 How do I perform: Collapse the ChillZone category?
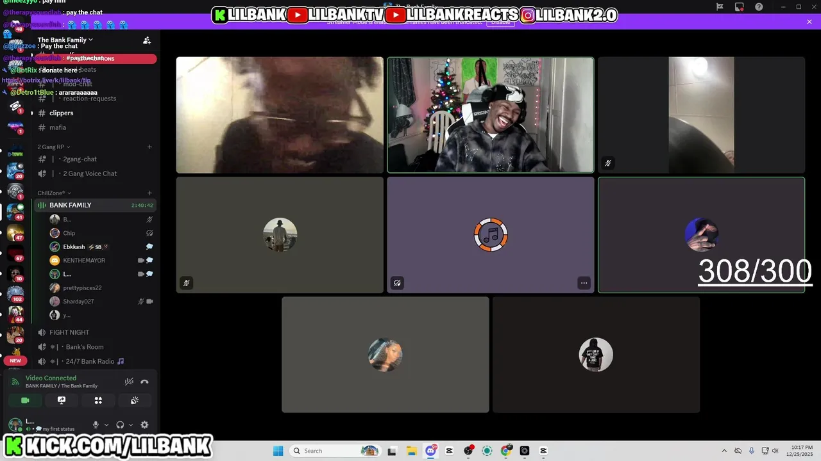point(54,193)
